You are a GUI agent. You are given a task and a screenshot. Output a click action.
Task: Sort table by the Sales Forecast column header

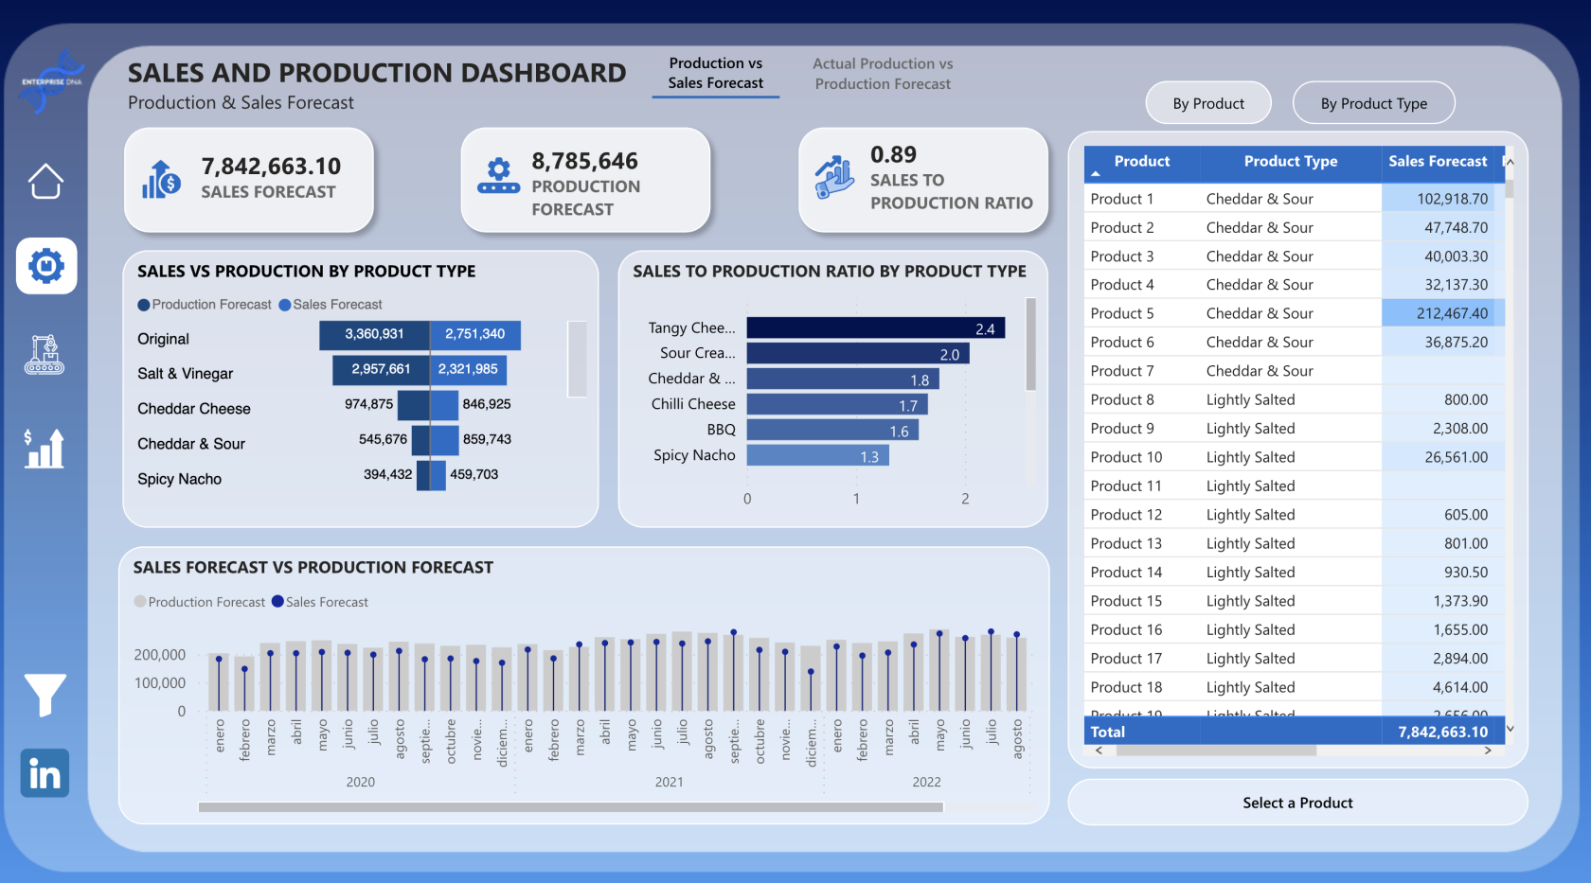tap(1437, 162)
